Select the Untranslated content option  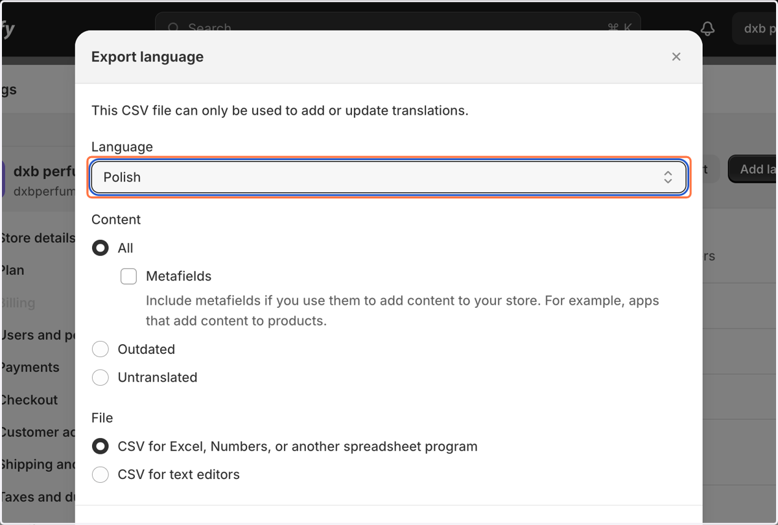(x=100, y=377)
